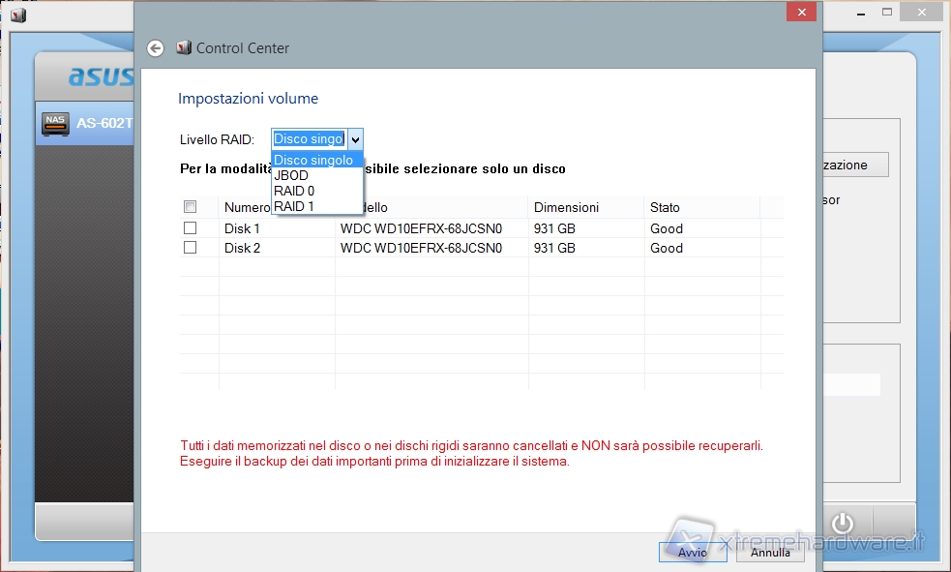Click the Control Center icon in dialog header
This screenshot has width=951, height=572.
184,48
